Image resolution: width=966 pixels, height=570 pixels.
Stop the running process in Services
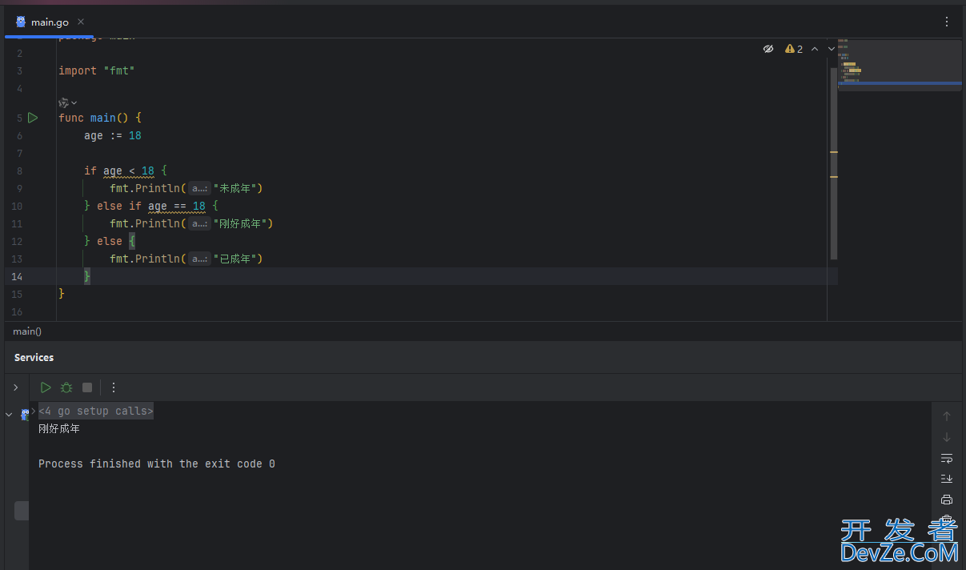[x=87, y=387]
